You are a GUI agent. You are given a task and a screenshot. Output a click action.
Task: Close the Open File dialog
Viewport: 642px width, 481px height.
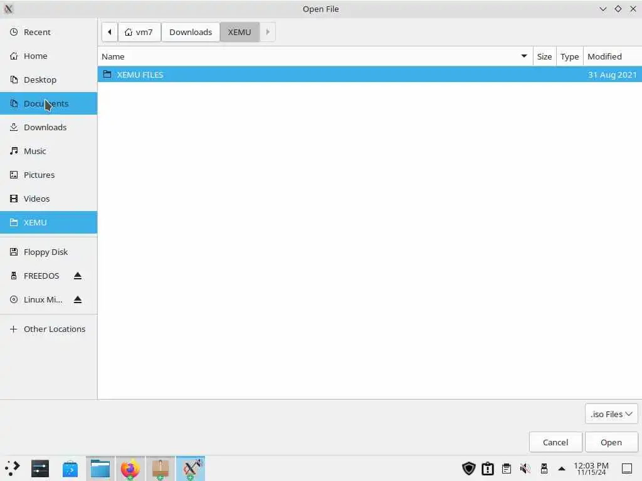633,9
